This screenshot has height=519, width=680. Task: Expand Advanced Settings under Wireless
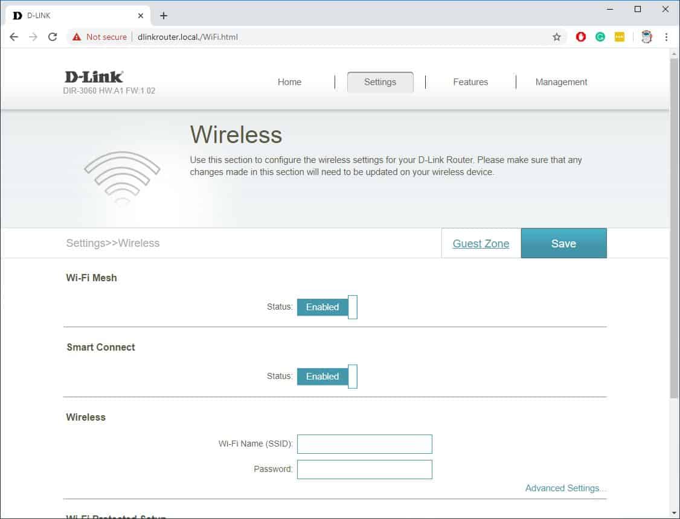pyautogui.click(x=565, y=488)
